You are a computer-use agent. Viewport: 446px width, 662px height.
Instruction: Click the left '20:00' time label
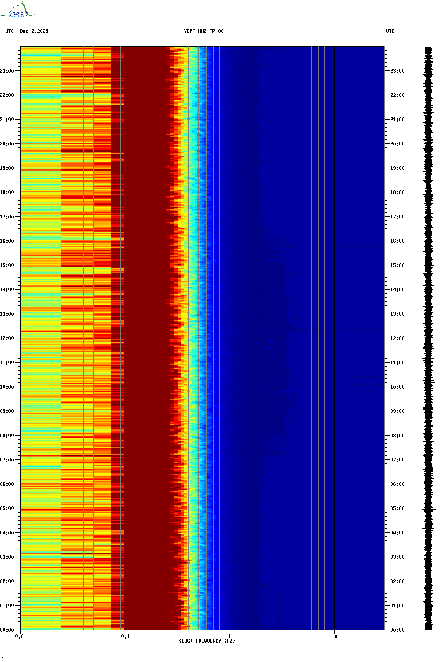[7, 144]
